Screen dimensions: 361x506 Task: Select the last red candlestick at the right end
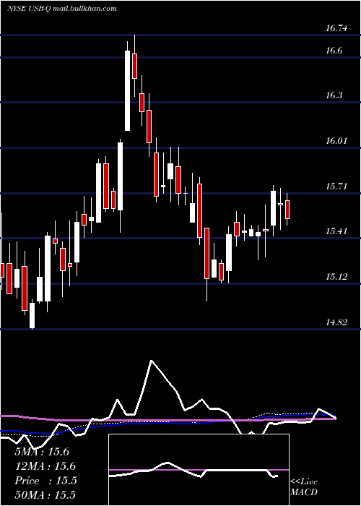tap(287, 210)
